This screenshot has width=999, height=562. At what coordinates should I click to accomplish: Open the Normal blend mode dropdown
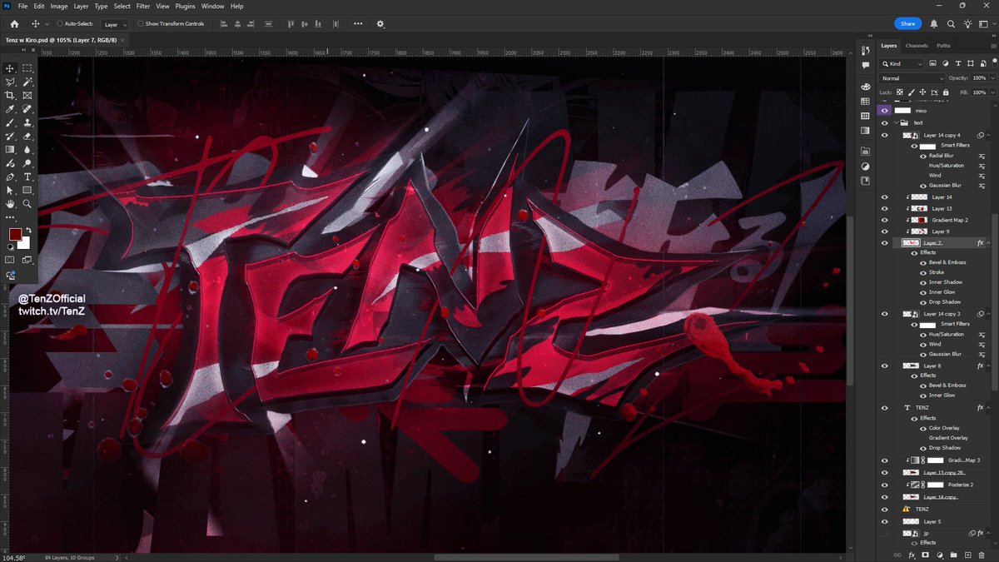tap(913, 78)
